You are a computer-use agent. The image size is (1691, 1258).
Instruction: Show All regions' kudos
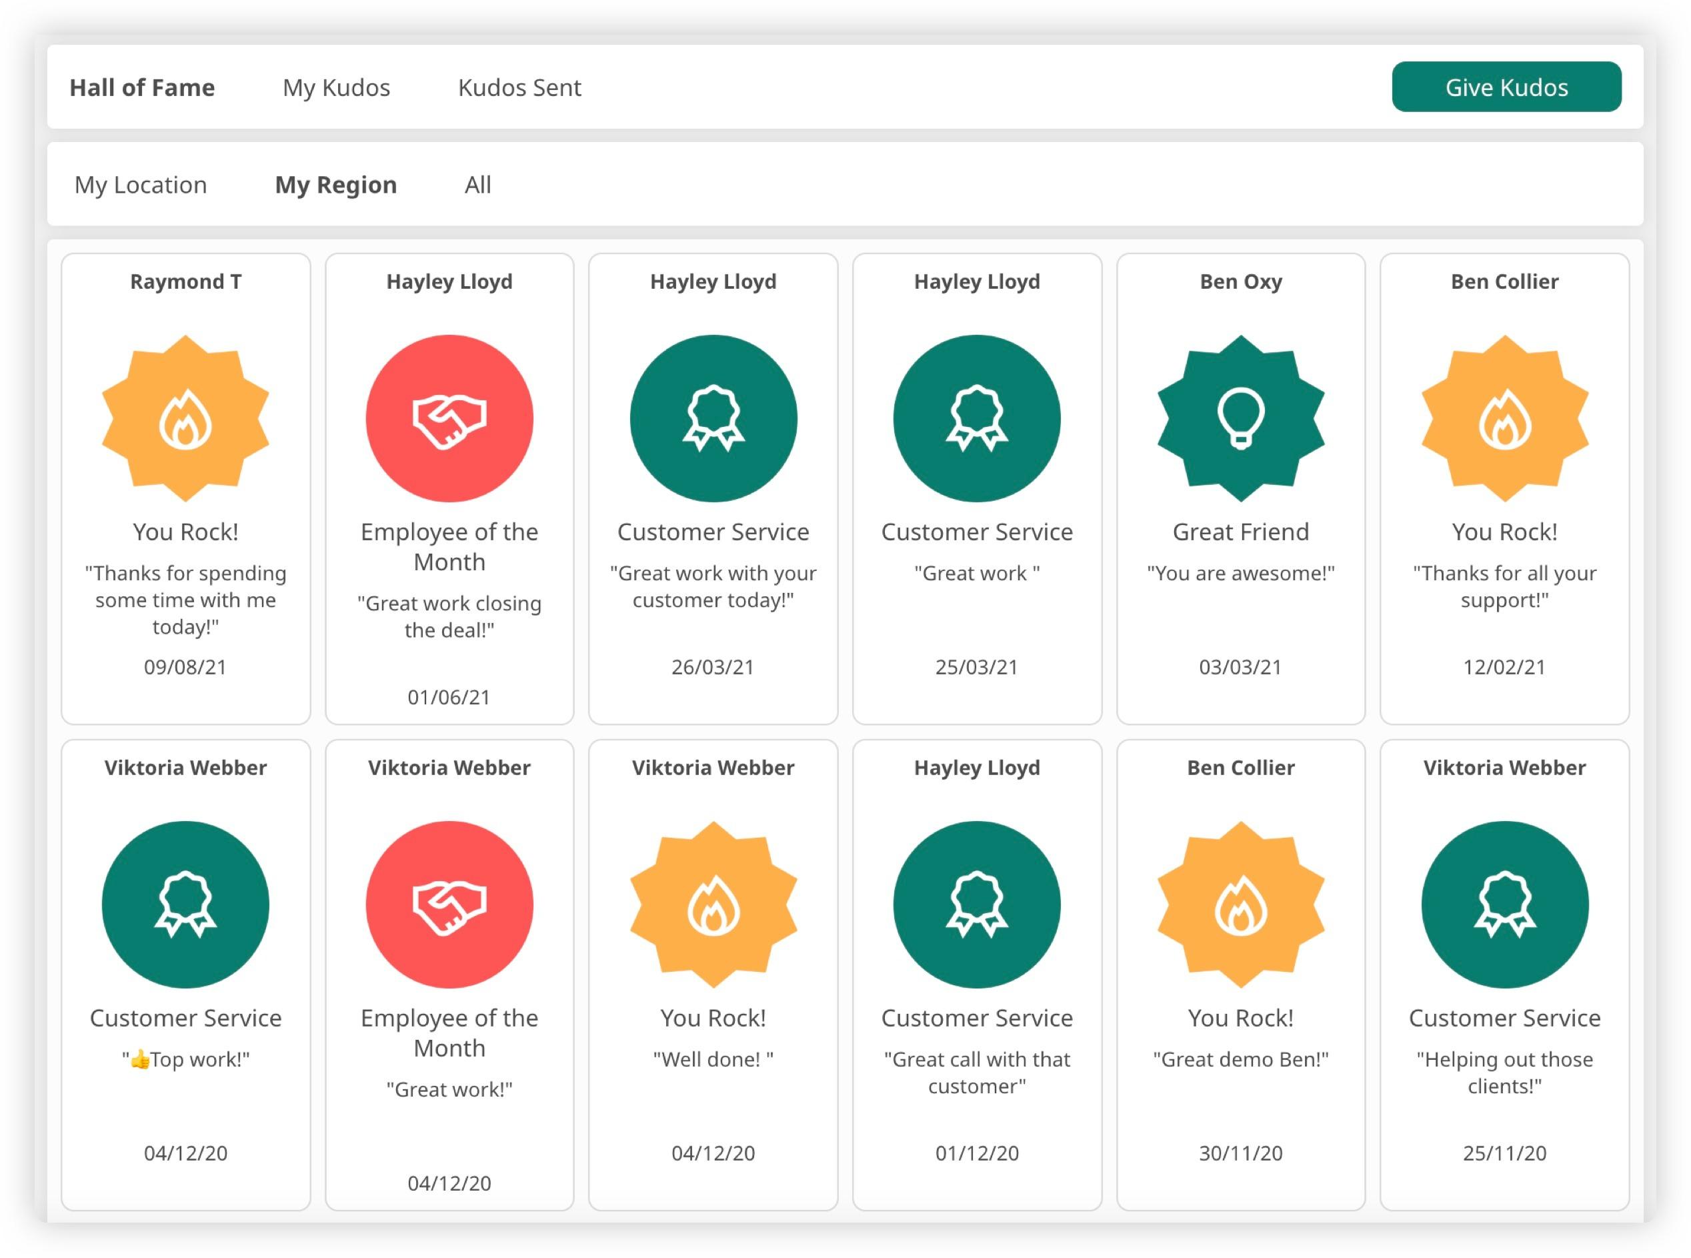pyautogui.click(x=477, y=185)
